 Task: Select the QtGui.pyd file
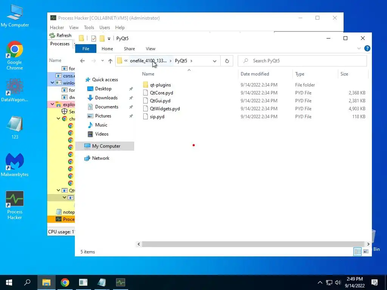coord(160,100)
